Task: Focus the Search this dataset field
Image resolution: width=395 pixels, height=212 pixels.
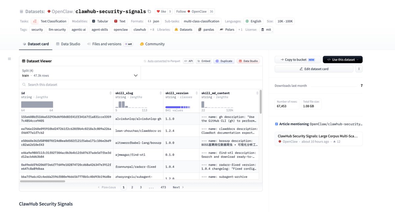Action: (x=141, y=84)
